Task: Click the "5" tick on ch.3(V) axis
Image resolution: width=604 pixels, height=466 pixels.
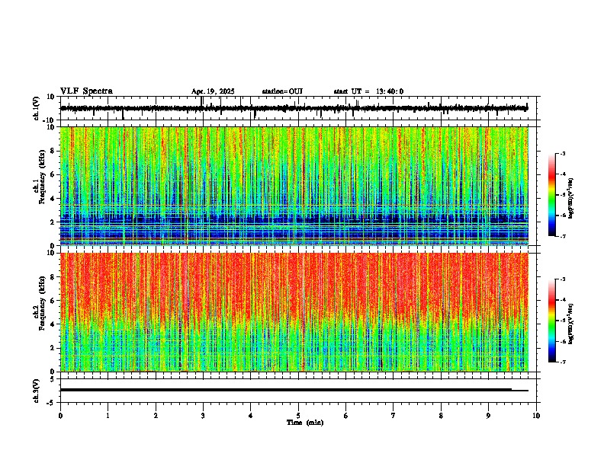Action: click(x=53, y=379)
